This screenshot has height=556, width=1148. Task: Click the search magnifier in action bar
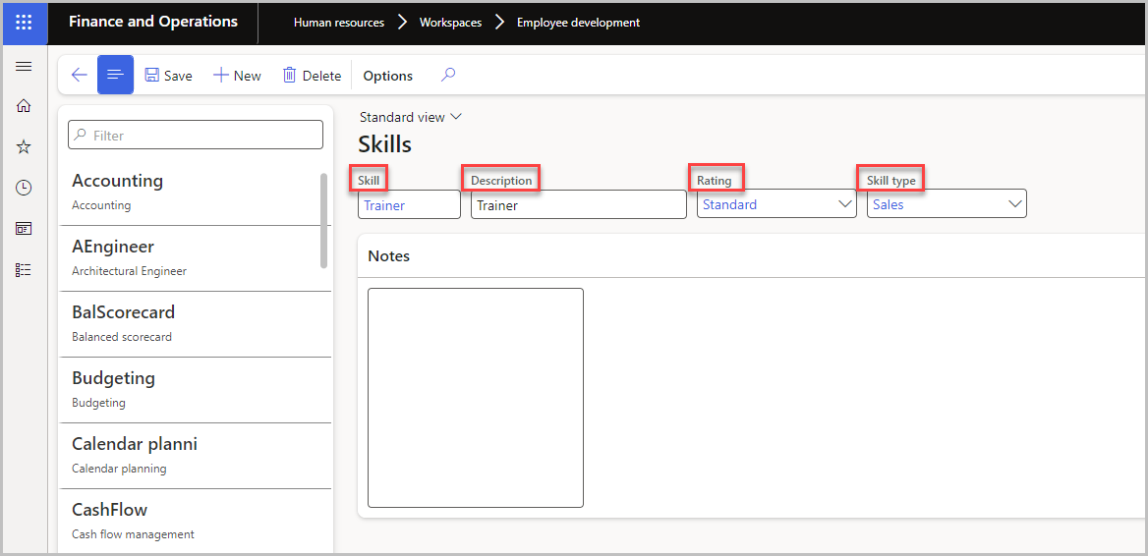click(x=448, y=75)
